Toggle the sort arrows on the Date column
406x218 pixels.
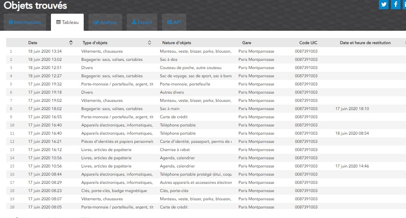(71, 43)
